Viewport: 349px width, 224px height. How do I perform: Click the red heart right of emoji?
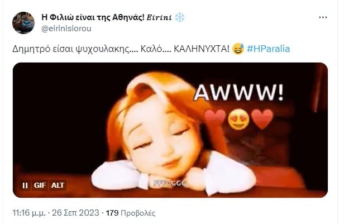[262, 119]
